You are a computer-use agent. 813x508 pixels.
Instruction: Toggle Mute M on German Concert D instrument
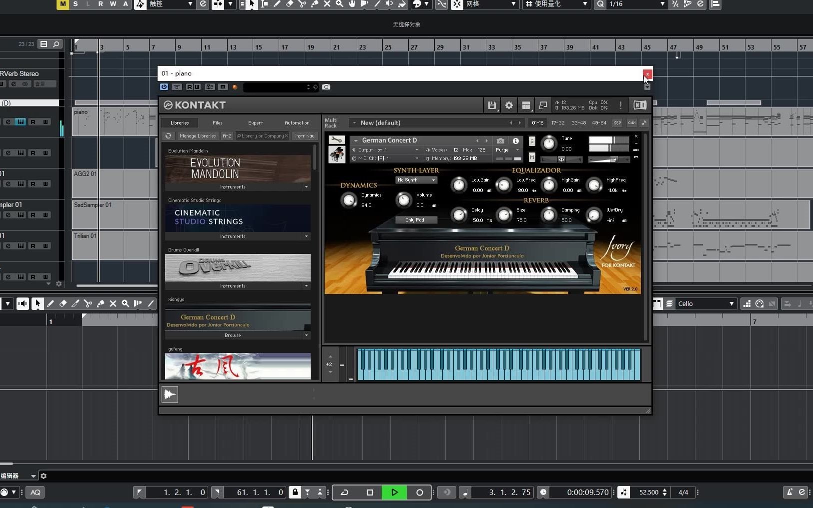pyautogui.click(x=532, y=157)
